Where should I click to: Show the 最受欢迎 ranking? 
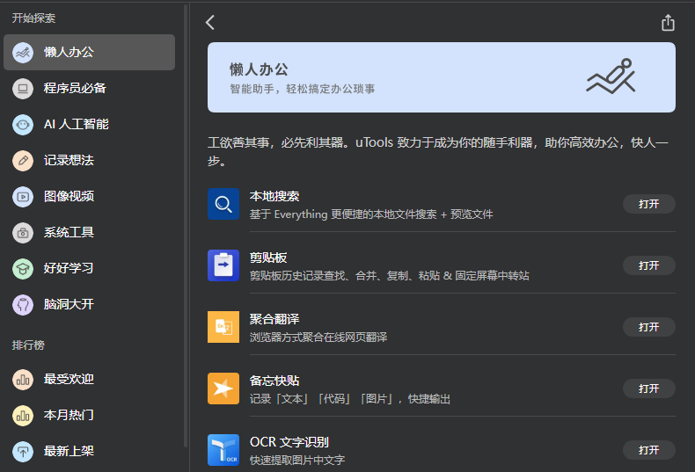[89, 380]
